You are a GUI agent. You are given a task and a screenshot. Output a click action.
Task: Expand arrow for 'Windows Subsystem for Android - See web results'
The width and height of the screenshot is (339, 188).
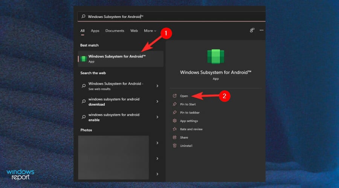157,86
